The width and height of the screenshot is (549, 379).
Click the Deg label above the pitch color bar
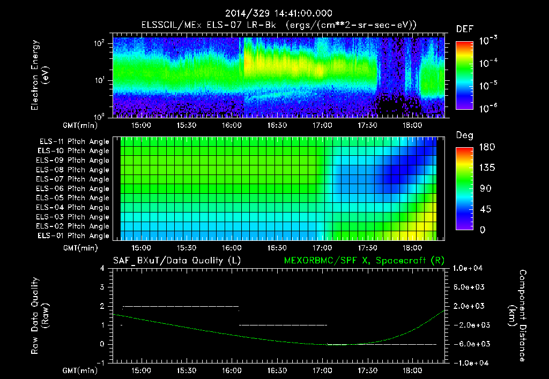(x=465, y=135)
